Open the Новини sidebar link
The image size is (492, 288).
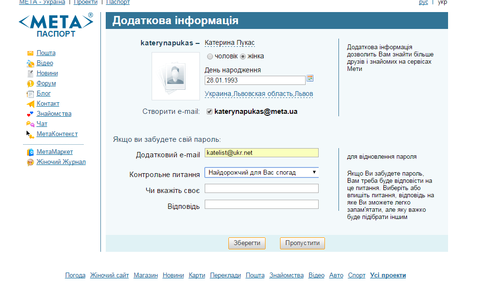tap(47, 73)
